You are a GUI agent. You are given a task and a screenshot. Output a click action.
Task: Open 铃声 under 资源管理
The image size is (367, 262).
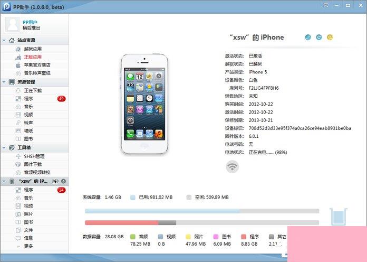pos(28,123)
